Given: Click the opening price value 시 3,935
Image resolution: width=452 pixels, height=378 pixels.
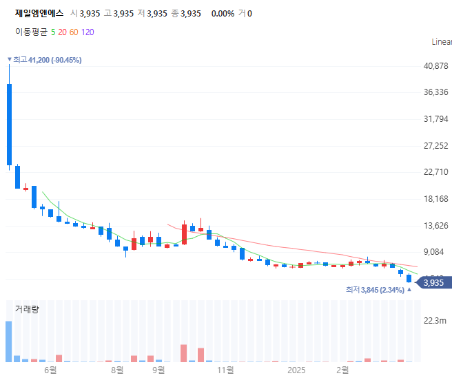Looking at the screenshot, I should [x=85, y=14].
